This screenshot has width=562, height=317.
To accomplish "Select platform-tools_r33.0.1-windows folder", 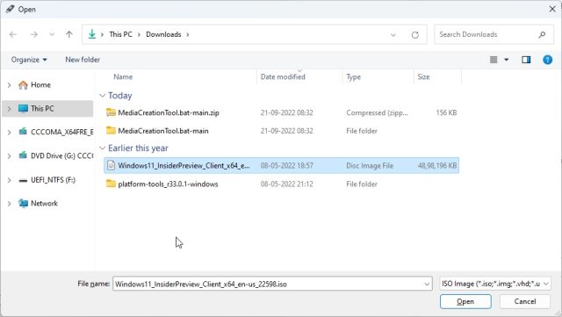I will [168, 184].
